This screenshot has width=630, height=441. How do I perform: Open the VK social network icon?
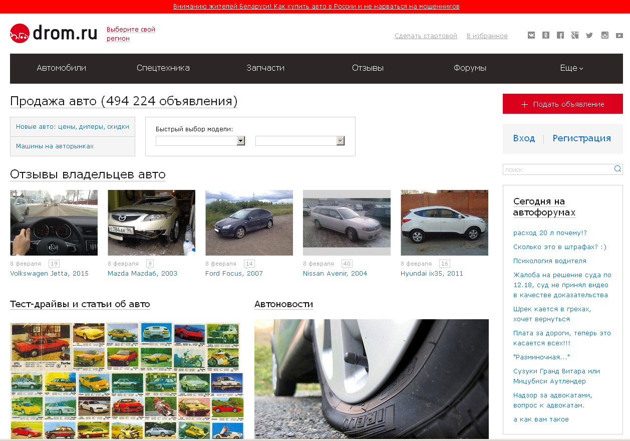coord(531,35)
